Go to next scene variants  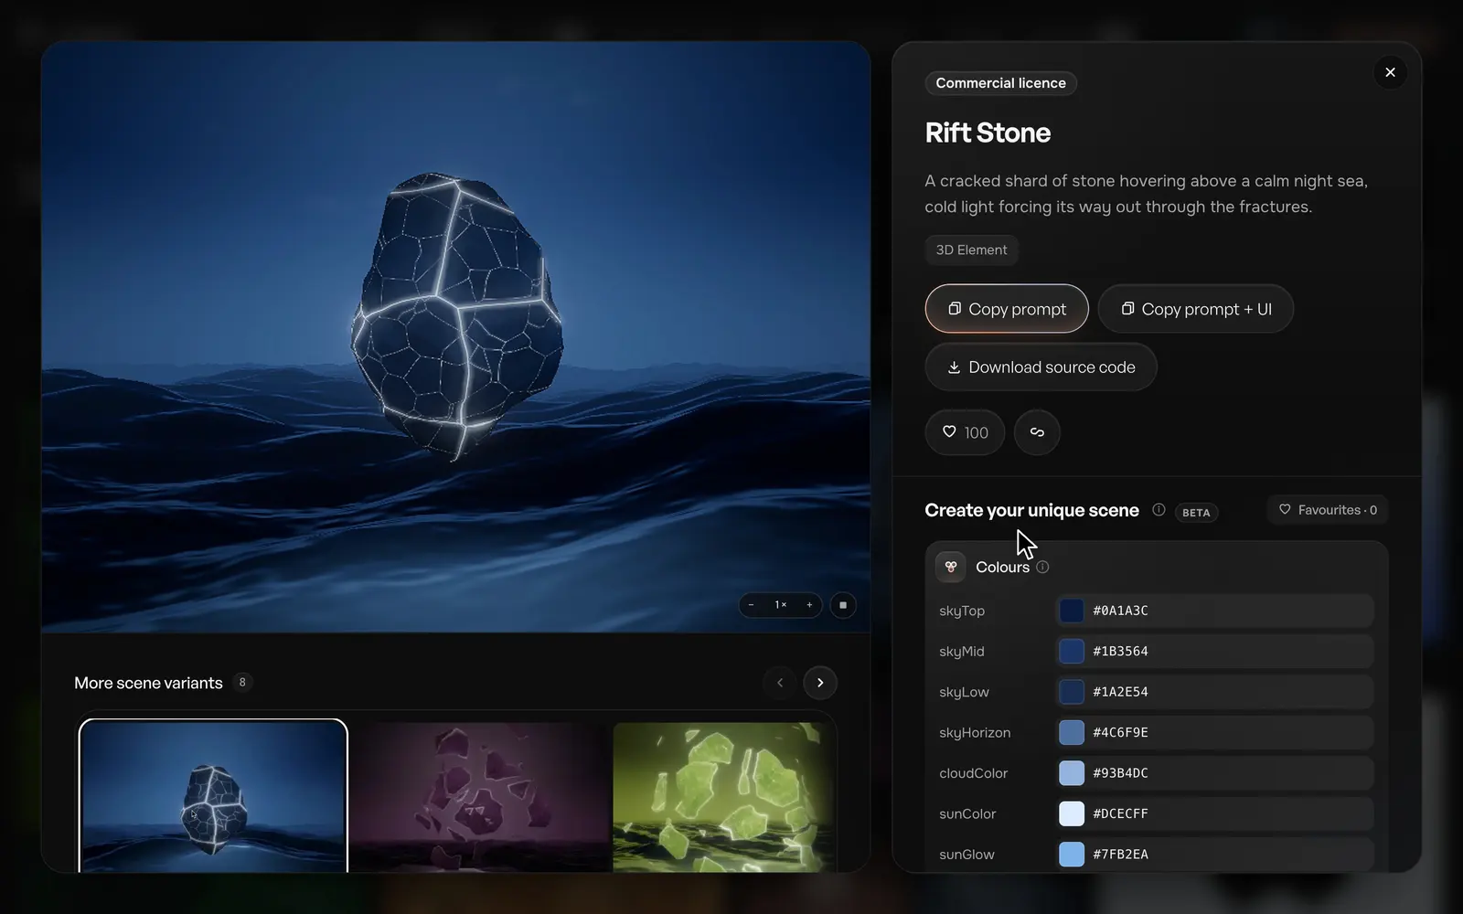pyautogui.click(x=820, y=683)
